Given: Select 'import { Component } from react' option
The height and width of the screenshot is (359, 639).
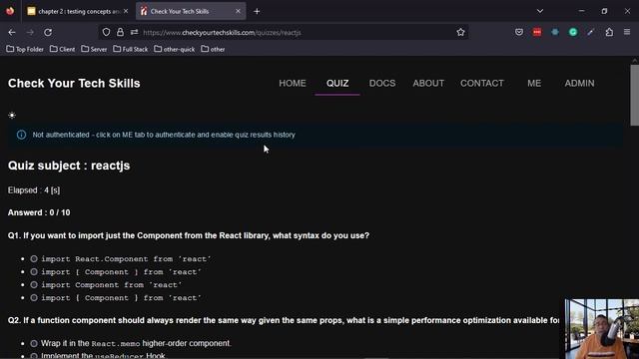Looking at the screenshot, I should tap(34, 298).
